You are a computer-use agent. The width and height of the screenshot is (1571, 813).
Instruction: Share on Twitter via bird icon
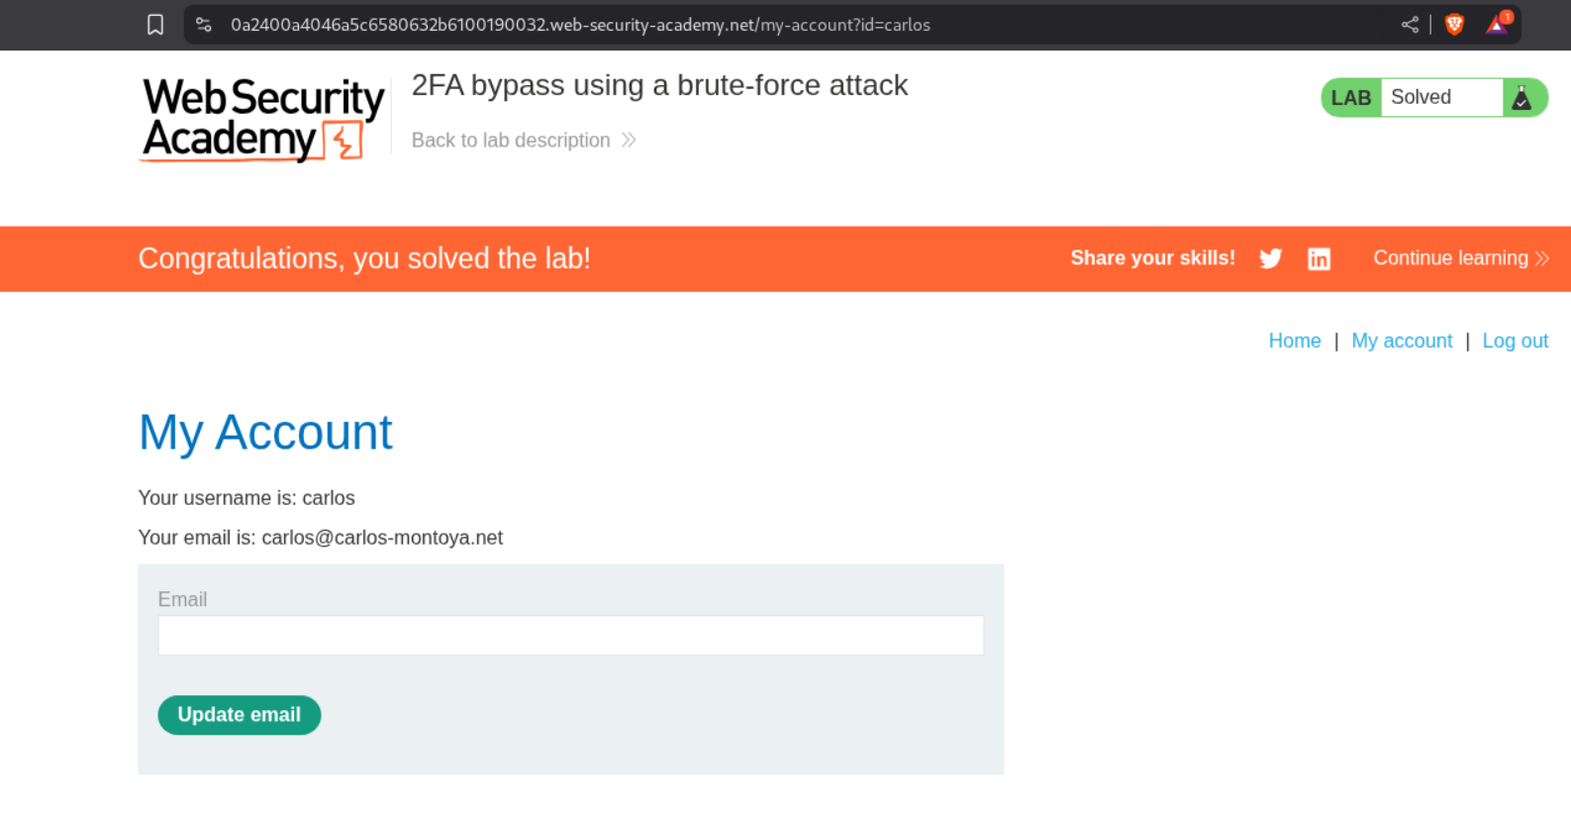pyautogui.click(x=1270, y=258)
